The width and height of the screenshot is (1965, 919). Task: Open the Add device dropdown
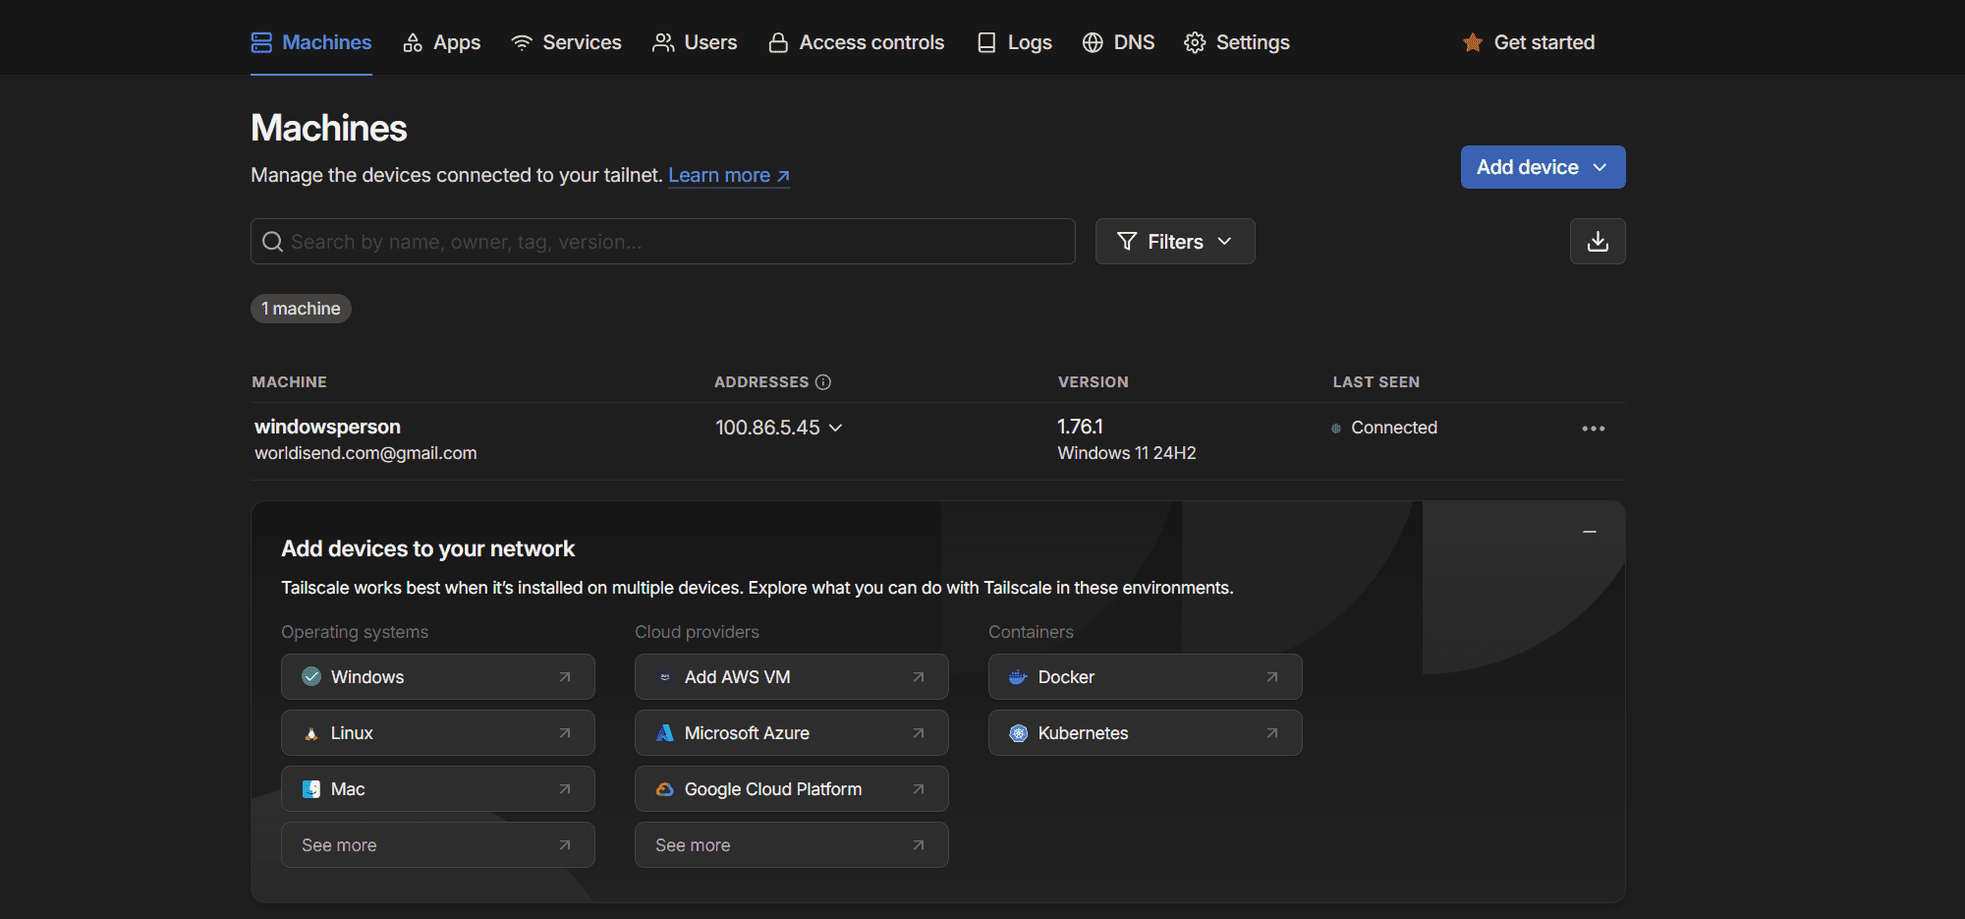tap(1543, 167)
